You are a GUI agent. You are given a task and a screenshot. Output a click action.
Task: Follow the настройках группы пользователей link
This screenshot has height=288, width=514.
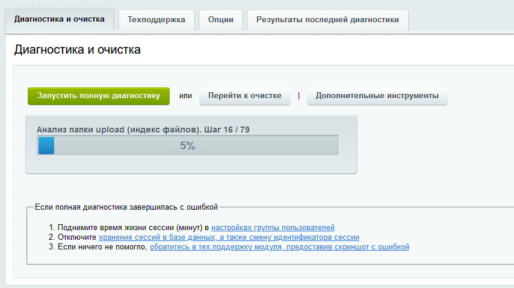[x=273, y=228]
